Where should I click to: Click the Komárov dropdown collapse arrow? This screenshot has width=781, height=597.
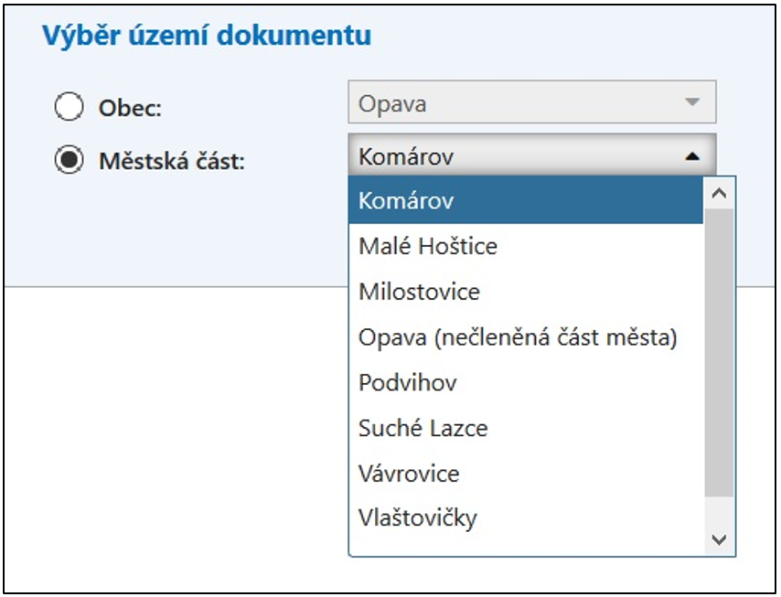click(x=692, y=156)
